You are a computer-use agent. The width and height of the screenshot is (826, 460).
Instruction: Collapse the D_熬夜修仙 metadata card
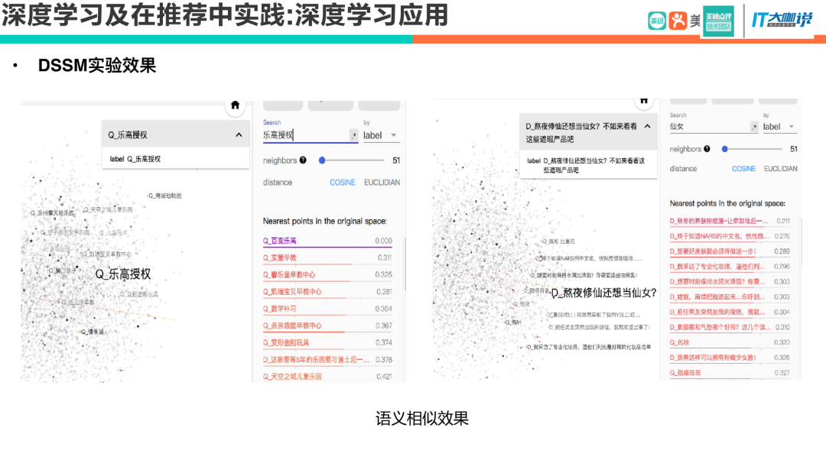(x=648, y=126)
